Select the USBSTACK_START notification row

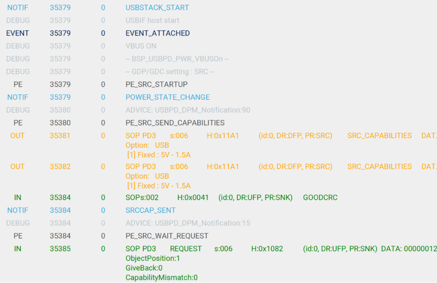point(157,7)
